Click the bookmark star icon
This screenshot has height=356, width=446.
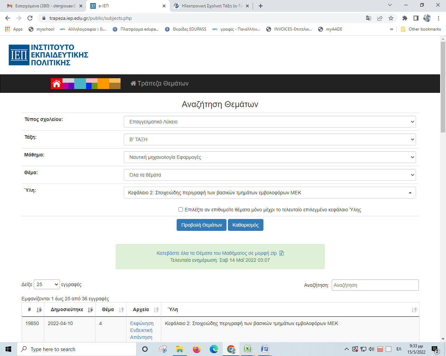391,18
